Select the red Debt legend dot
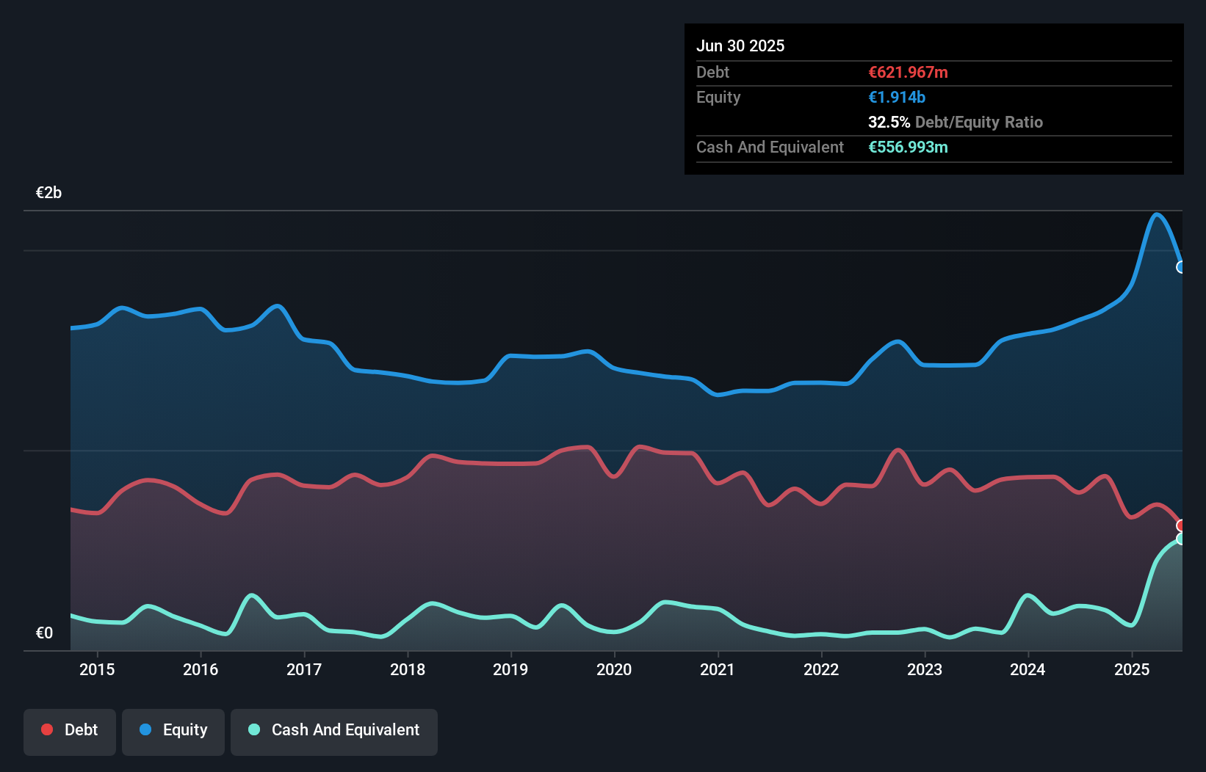The height and width of the screenshot is (772, 1206). pos(46,730)
